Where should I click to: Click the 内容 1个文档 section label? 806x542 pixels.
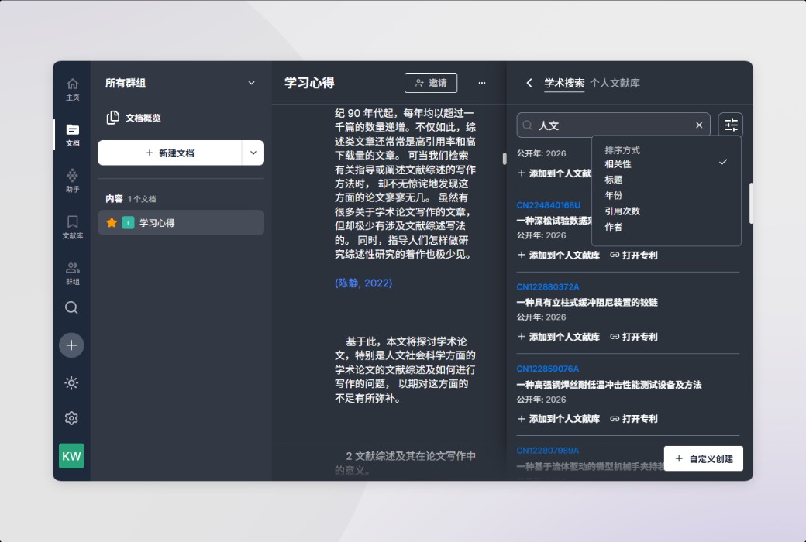pyautogui.click(x=130, y=198)
